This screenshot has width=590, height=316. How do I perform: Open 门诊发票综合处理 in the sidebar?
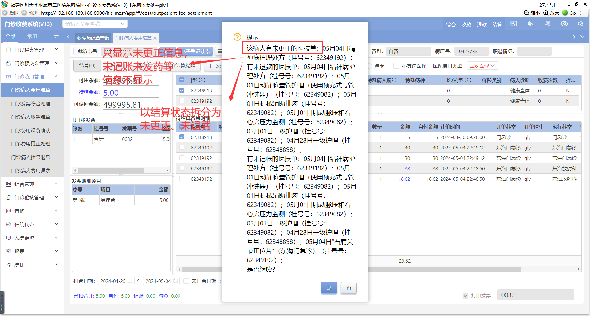31,104
